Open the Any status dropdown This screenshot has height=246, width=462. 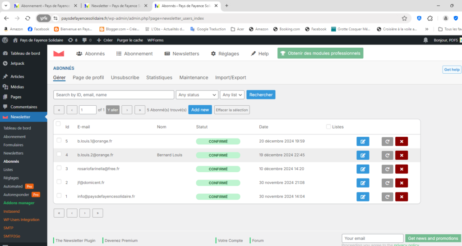197,95
